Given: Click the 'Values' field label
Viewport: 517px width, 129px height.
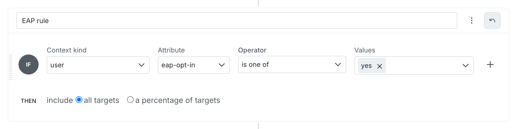Looking at the screenshot, I should point(365,50).
